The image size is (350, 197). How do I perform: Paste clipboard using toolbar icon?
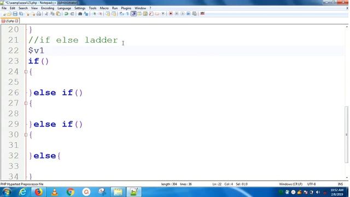pos(59,14)
